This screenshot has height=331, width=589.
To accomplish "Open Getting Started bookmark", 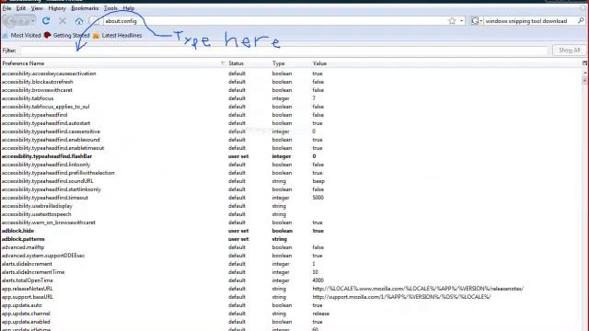I will tap(67, 35).
